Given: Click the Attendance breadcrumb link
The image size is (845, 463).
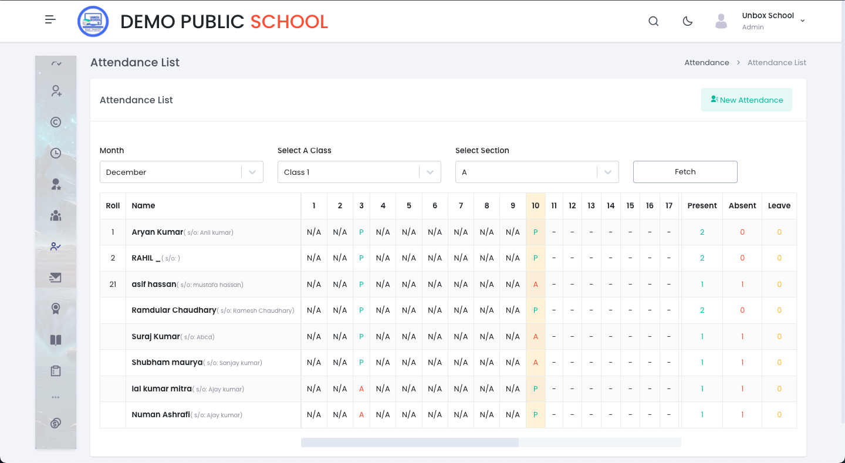Looking at the screenshot, I should tap(707, 62).
